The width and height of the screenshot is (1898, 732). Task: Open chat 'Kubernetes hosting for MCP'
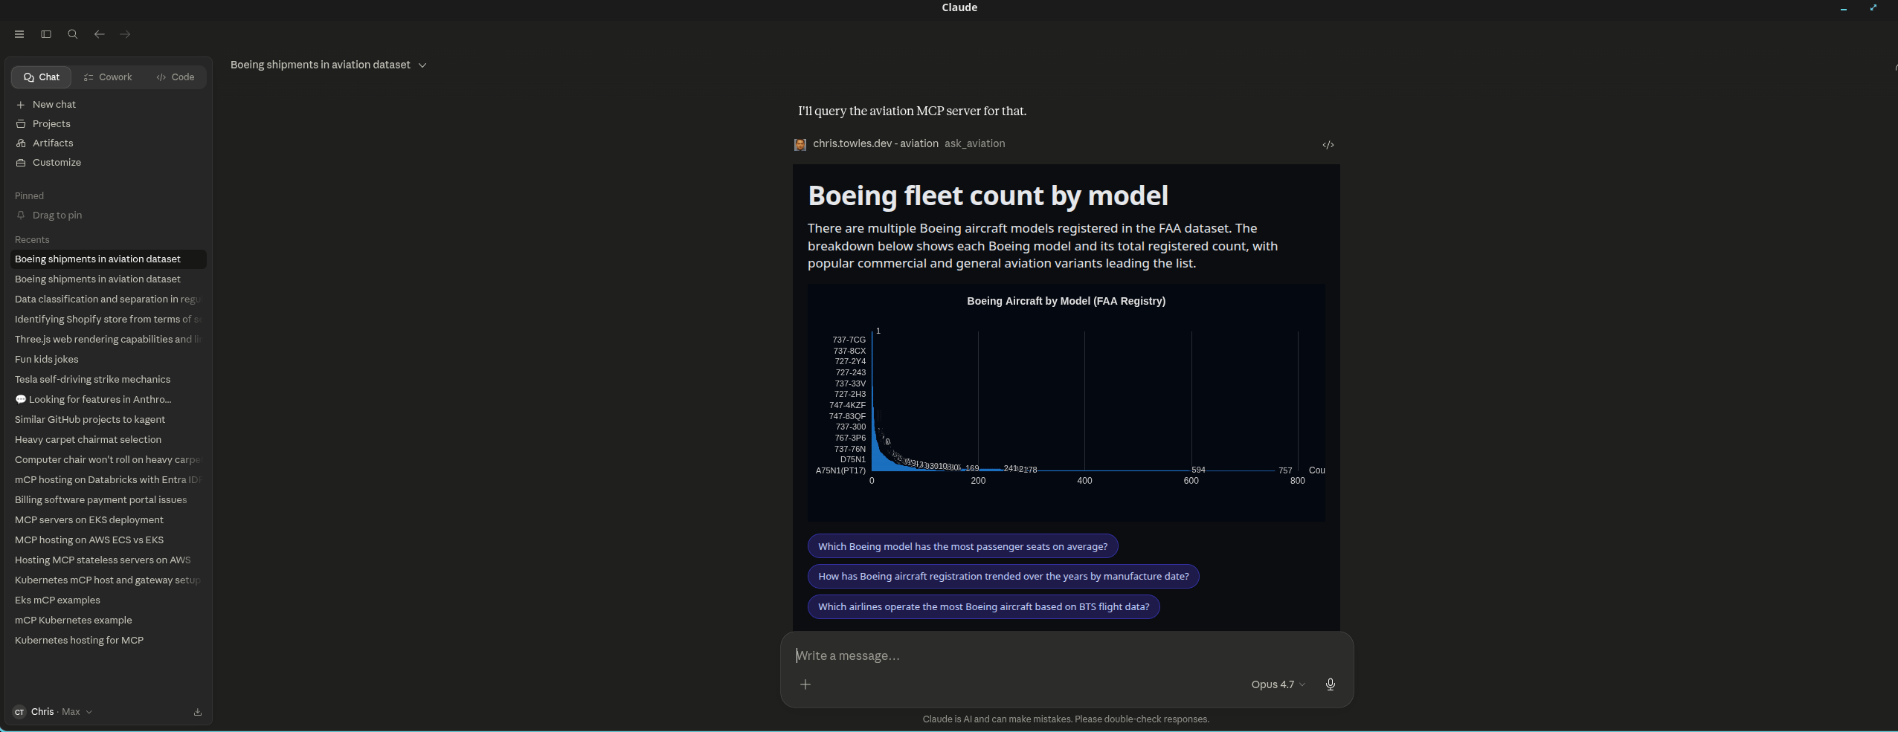click(109, 641)
